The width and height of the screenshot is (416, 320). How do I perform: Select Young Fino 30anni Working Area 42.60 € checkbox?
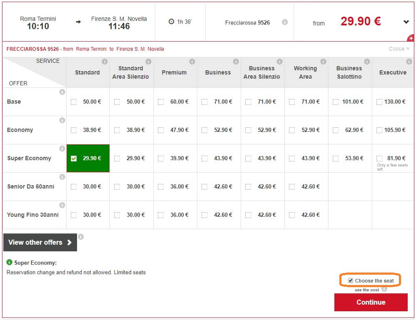tap(292, 215)
